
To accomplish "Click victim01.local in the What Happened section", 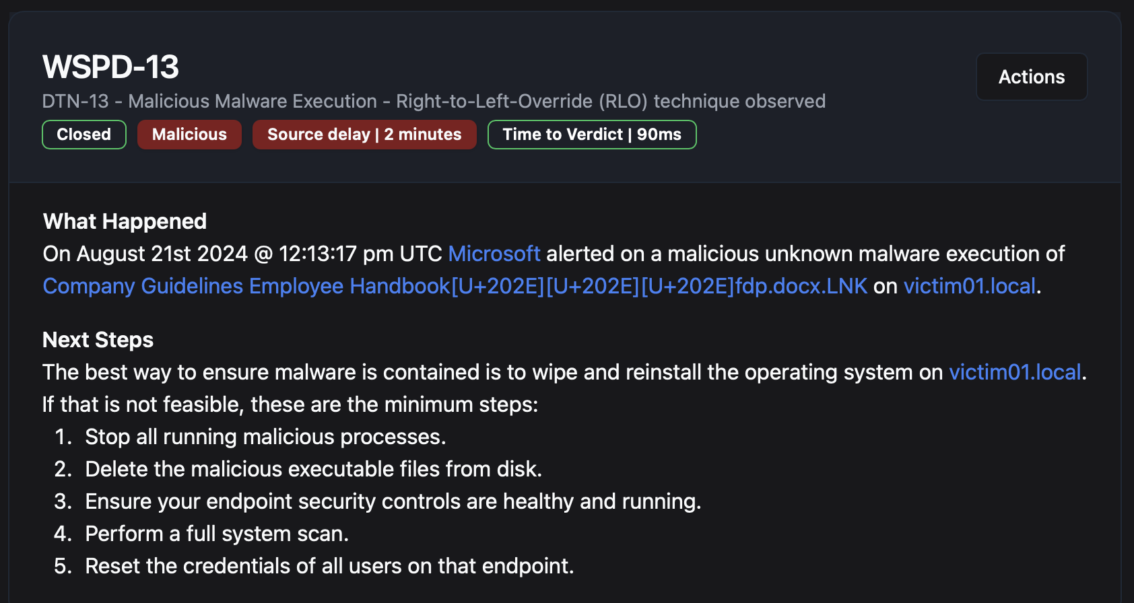I will point(970,286).
